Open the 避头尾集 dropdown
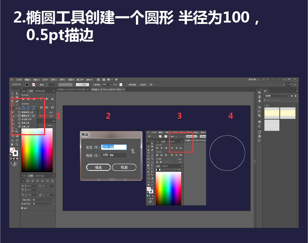Viewport: 308px width, 243px height. 43,200
